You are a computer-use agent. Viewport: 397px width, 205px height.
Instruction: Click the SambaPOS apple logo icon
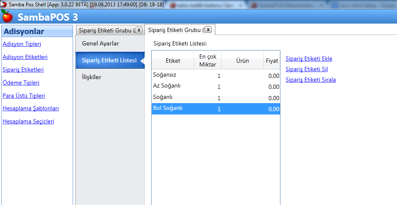(x=7, y=17)
